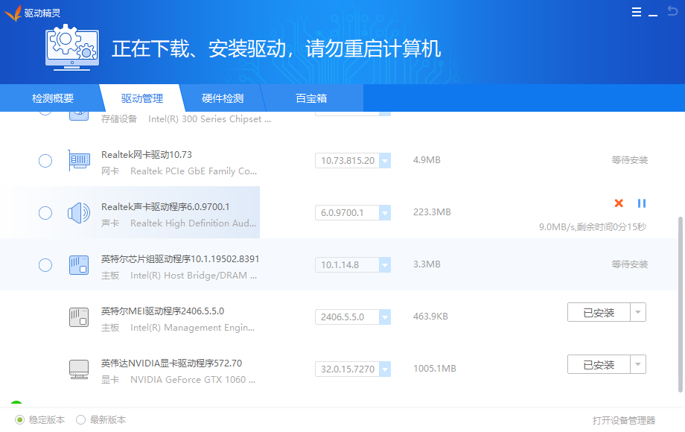Click driver name 英特尔MEI驱动程序2406.5.5.0
Viewport: 685px width, 432px height.
click(x=162, y=311)
